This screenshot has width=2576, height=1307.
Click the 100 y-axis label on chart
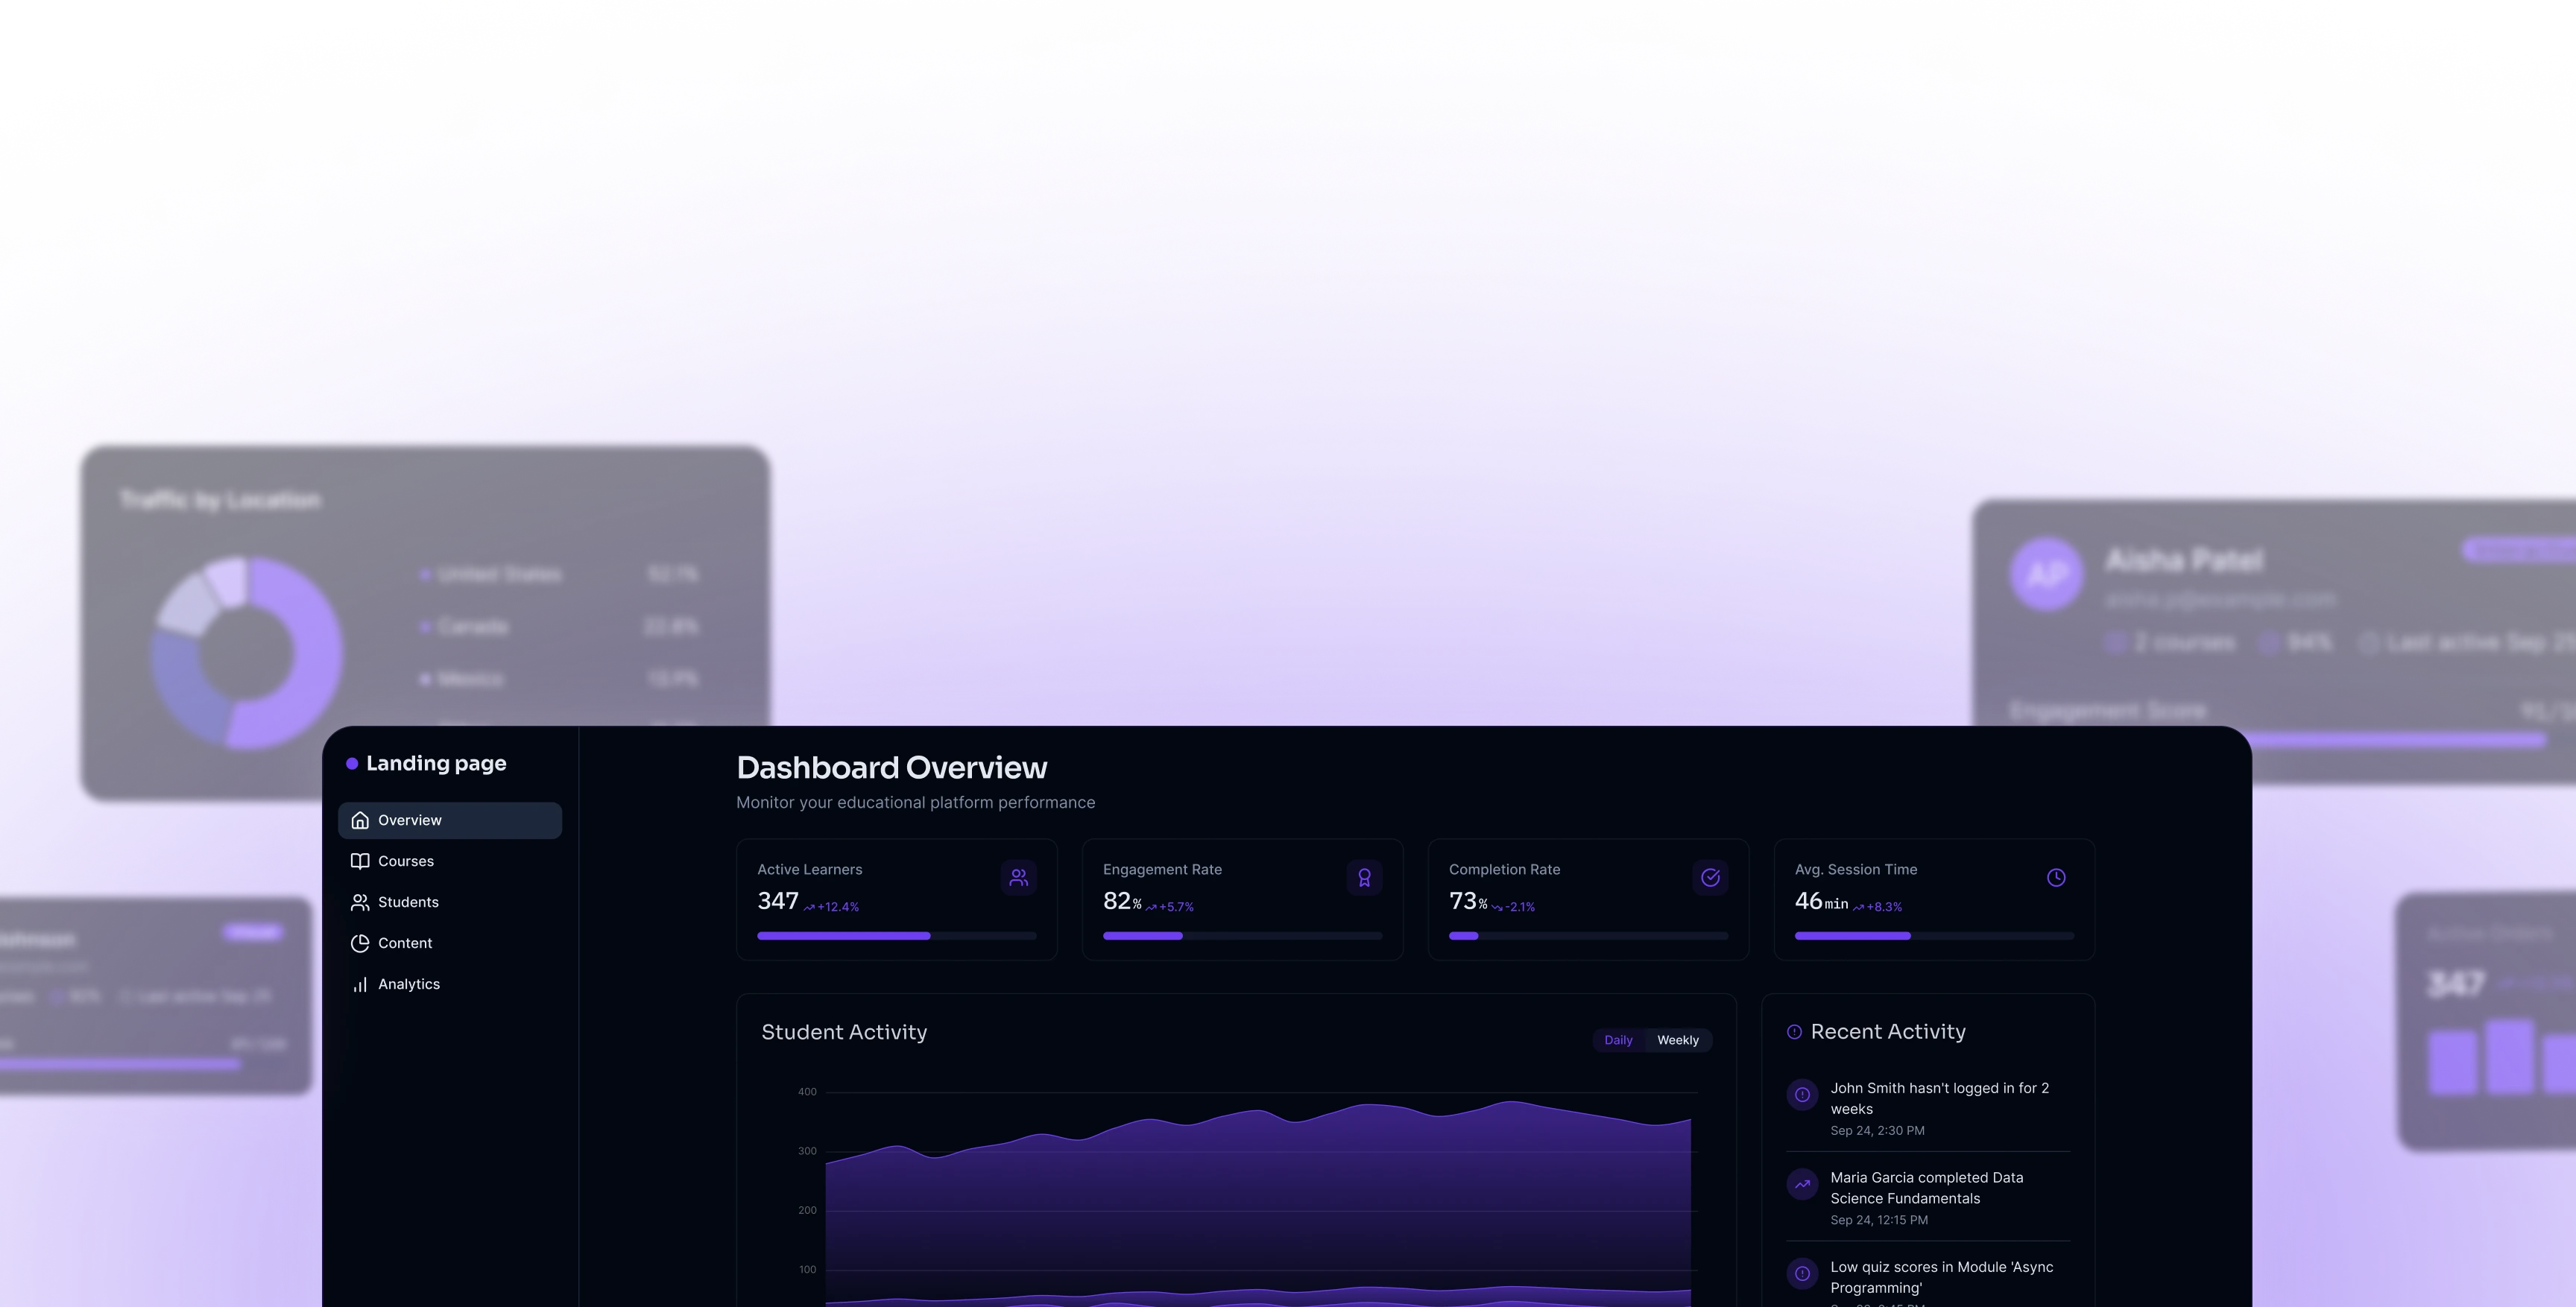pos(807,1269)
